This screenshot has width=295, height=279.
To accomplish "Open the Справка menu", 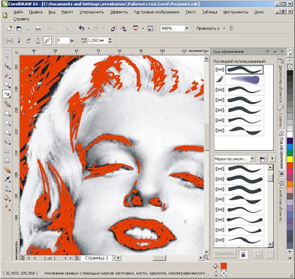I will [x=21, y=20].
